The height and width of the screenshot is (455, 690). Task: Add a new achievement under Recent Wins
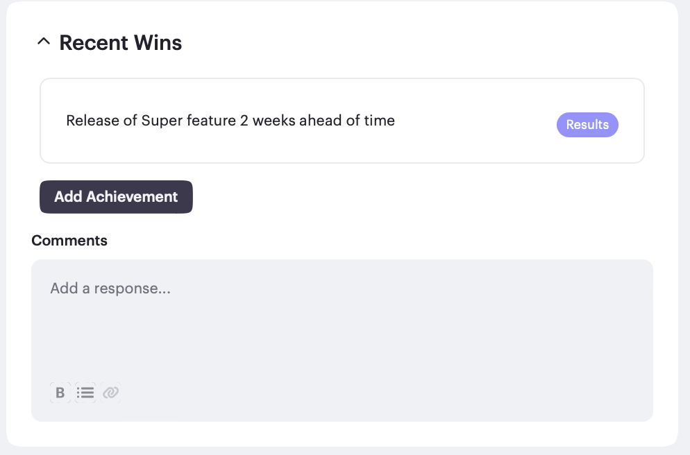tap(116, 197)
